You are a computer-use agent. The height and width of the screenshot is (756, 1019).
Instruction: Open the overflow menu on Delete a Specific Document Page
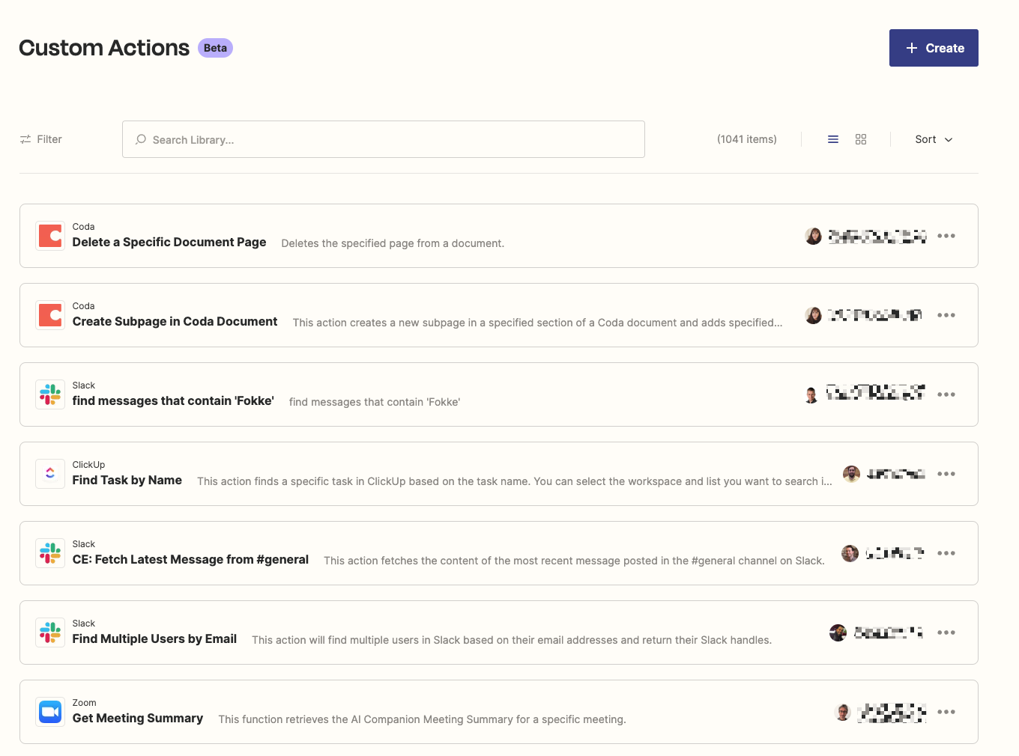[946, 235]
